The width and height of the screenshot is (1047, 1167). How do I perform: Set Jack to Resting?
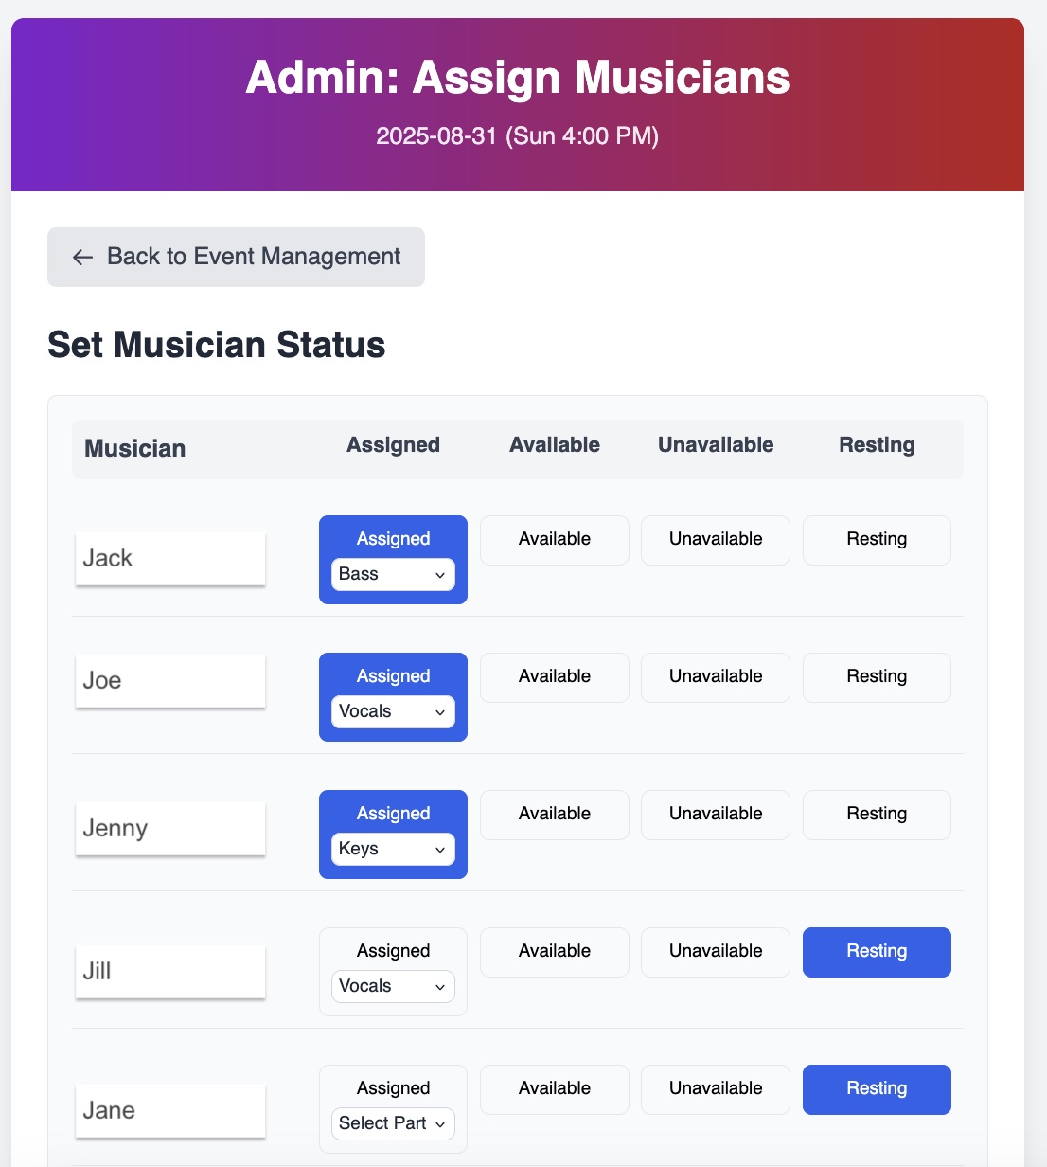click(877, 540)
